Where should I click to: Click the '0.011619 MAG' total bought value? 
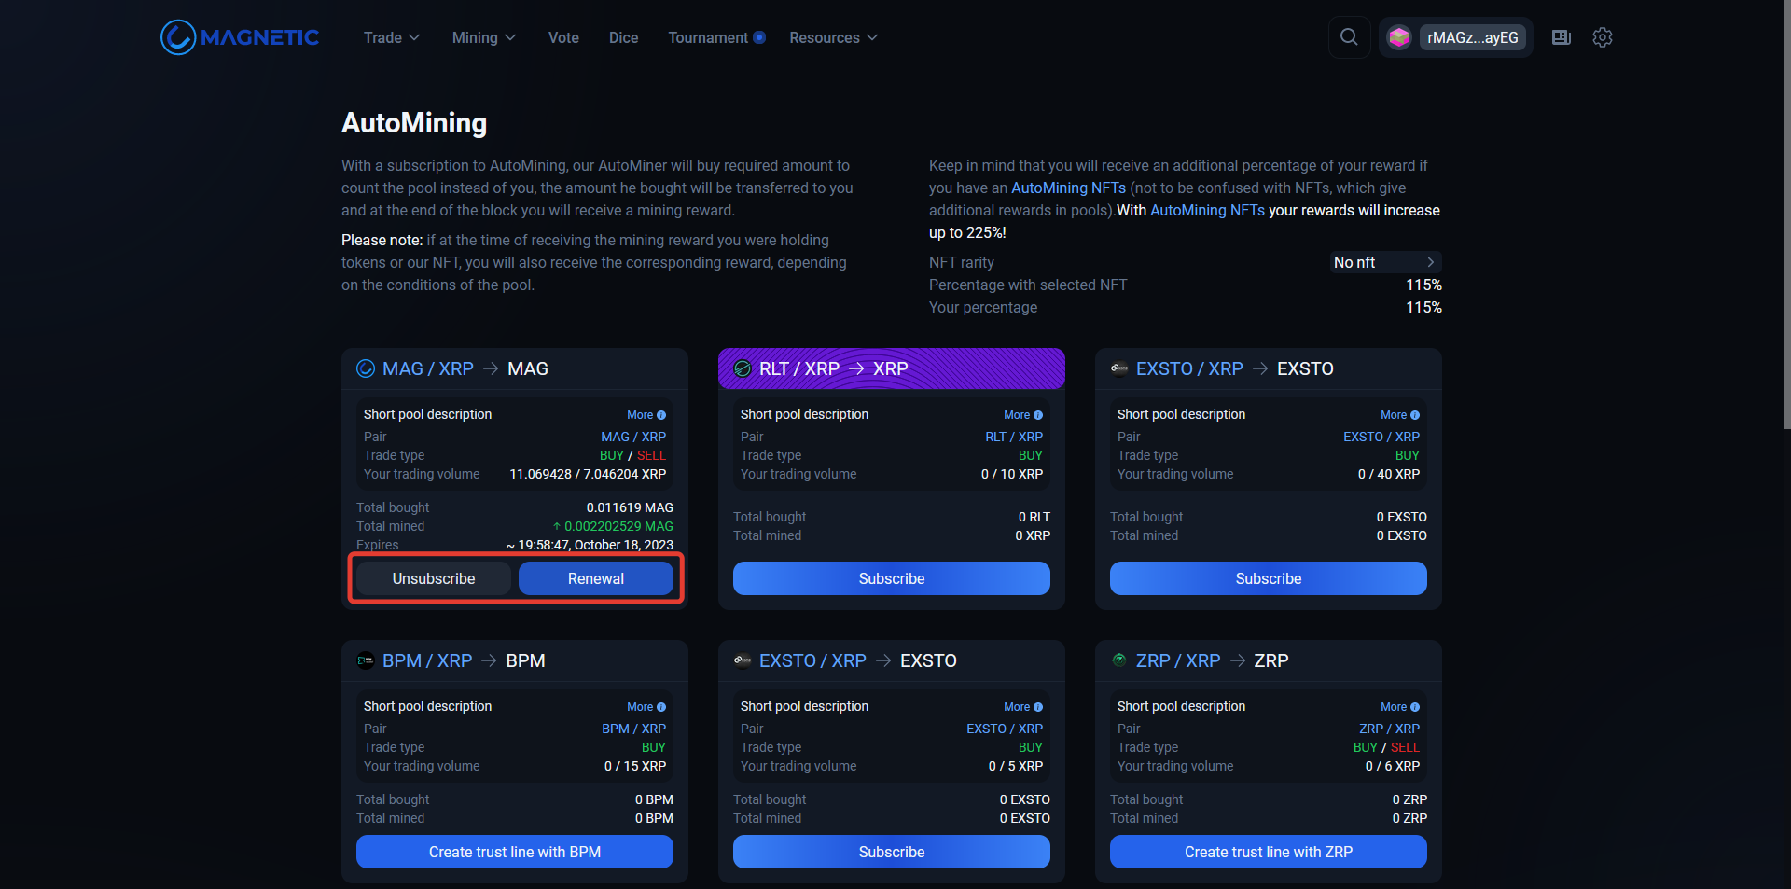coord(630,507)
